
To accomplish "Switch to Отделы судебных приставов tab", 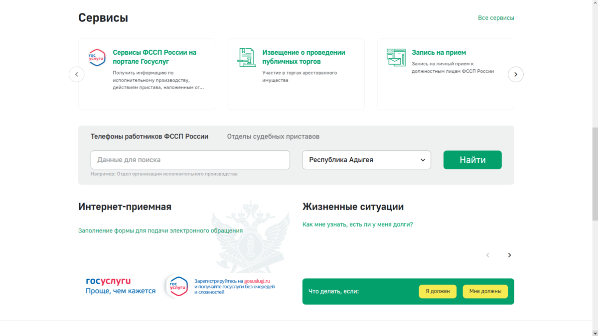I will (273, 136).
